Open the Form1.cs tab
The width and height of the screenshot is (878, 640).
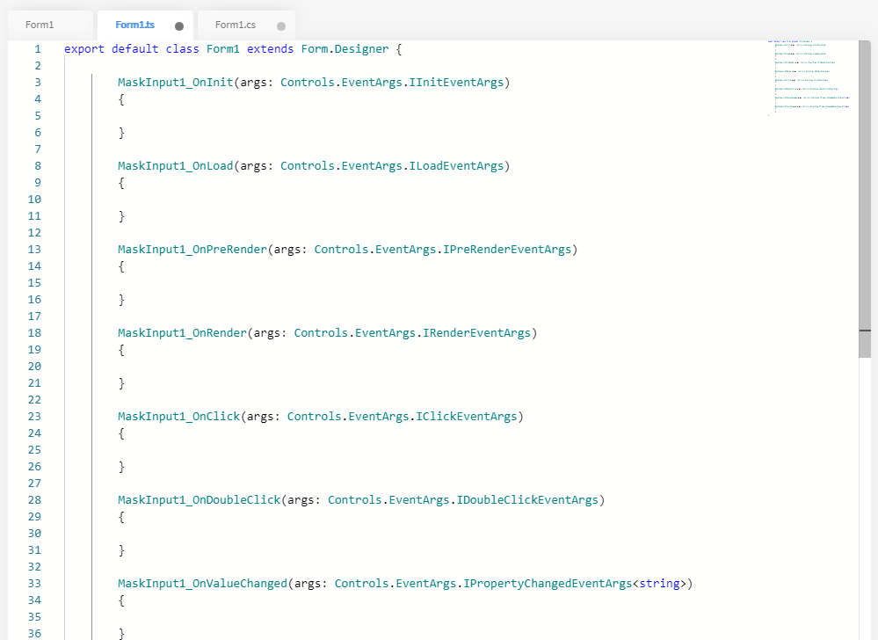pos(235,25)
